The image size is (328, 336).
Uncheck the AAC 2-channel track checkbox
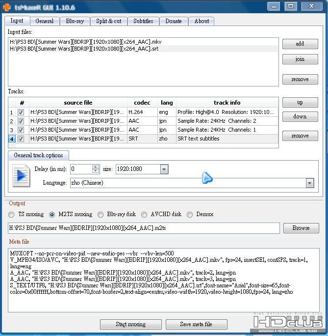21,121
